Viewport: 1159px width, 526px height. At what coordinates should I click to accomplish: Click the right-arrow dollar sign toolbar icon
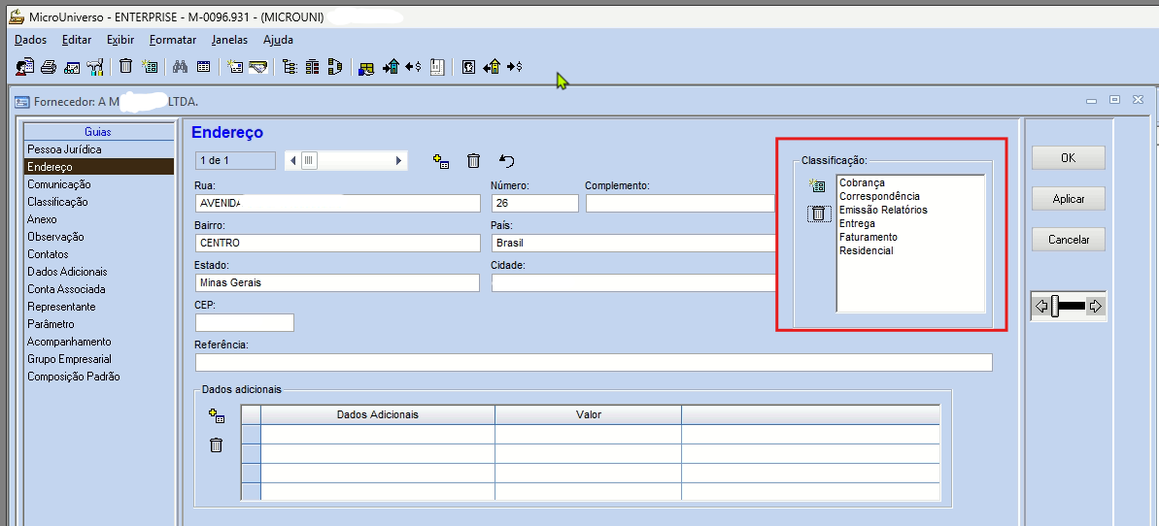pos(515,67)
